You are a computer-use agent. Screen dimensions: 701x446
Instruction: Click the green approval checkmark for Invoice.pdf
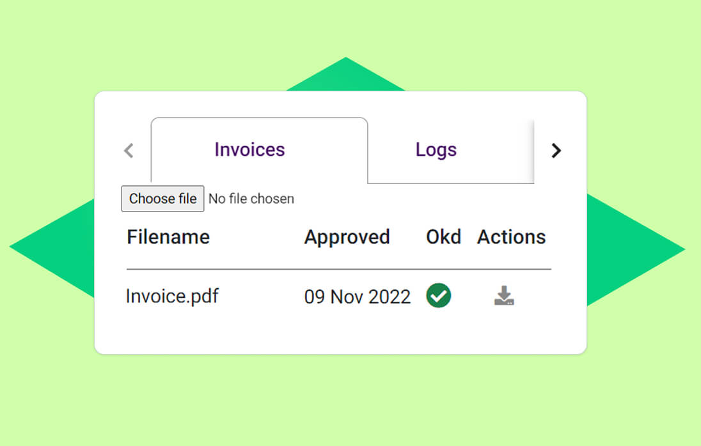438,295
